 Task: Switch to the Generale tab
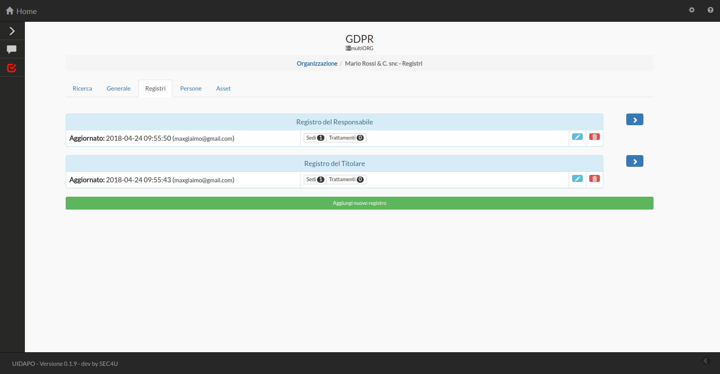coord(119,89)
